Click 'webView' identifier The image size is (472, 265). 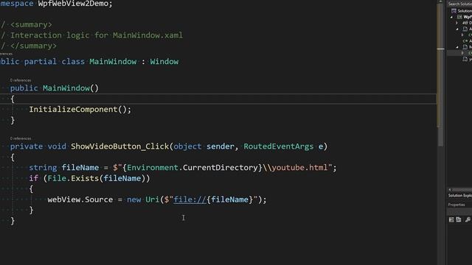(x=63, y=199)
